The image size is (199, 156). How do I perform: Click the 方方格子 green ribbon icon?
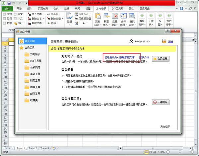coord(169,16)
